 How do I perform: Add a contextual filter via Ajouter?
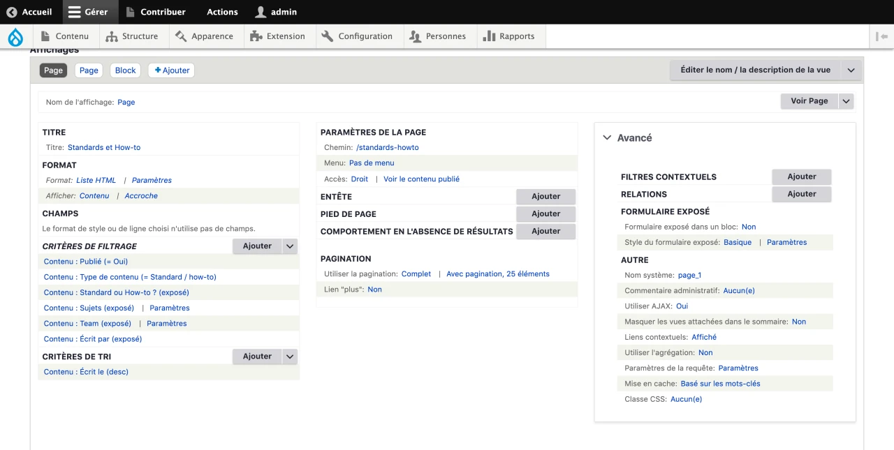click(x=802, y=177)
